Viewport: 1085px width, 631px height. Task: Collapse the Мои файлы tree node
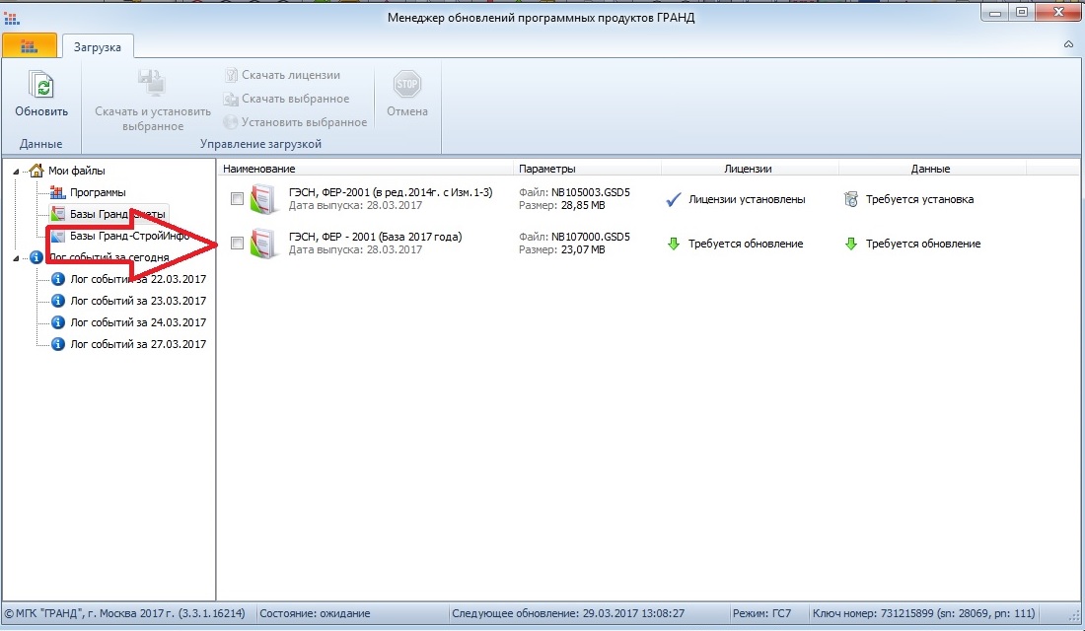coord(16,172)
